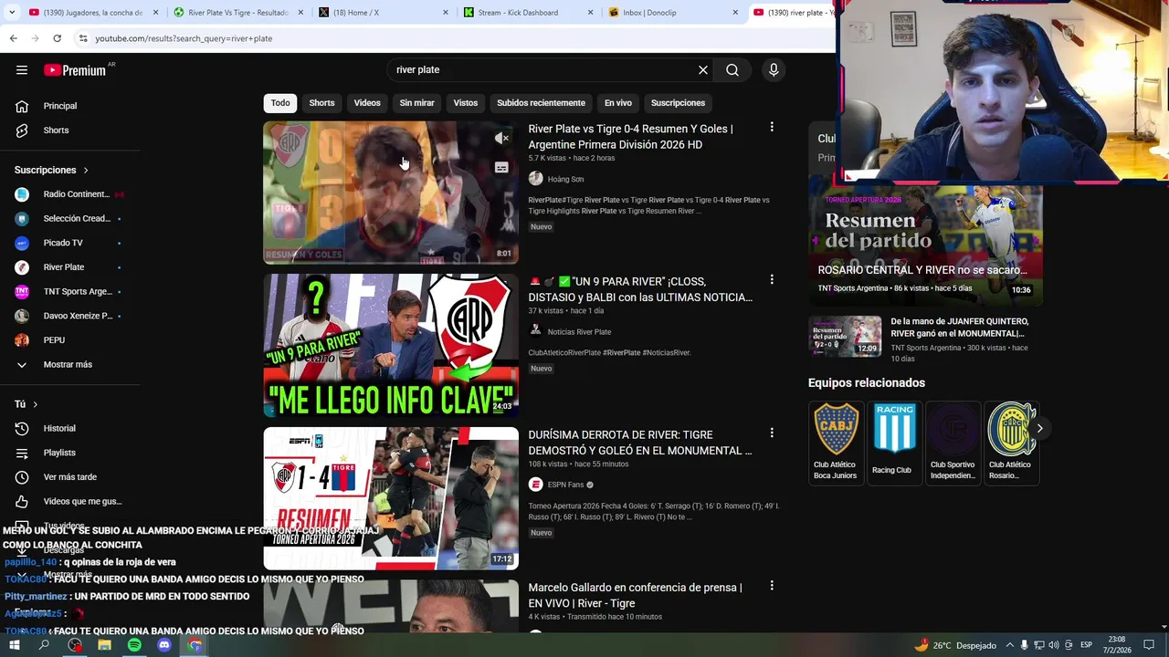Image resolution: width=1169 pixels, height=657 pixels.
Task: Go back with the browser back arrow
Action: point(13,38)
